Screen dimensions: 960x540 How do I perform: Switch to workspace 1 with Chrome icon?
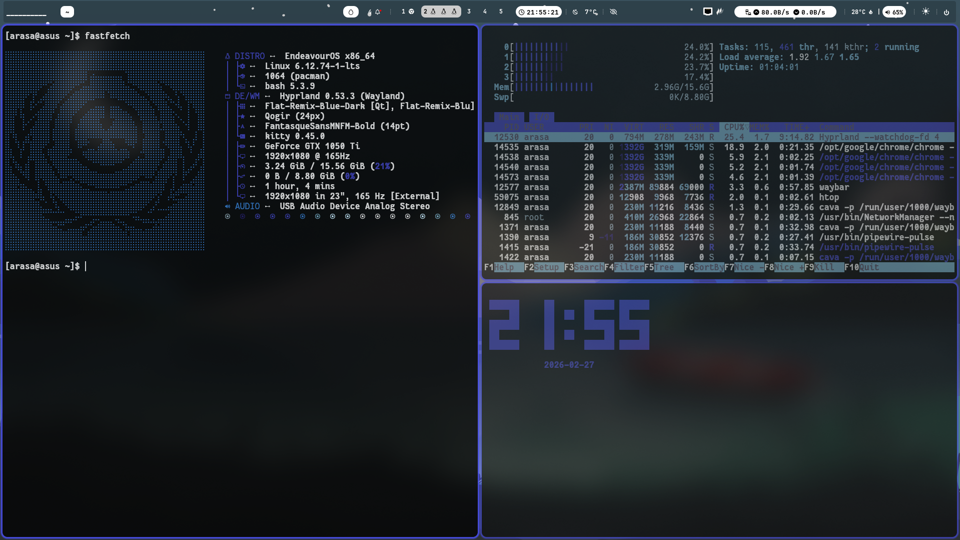408,12
